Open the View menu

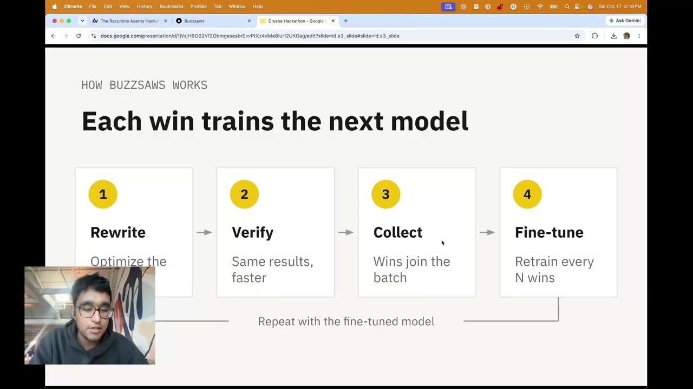coord(125,6)
